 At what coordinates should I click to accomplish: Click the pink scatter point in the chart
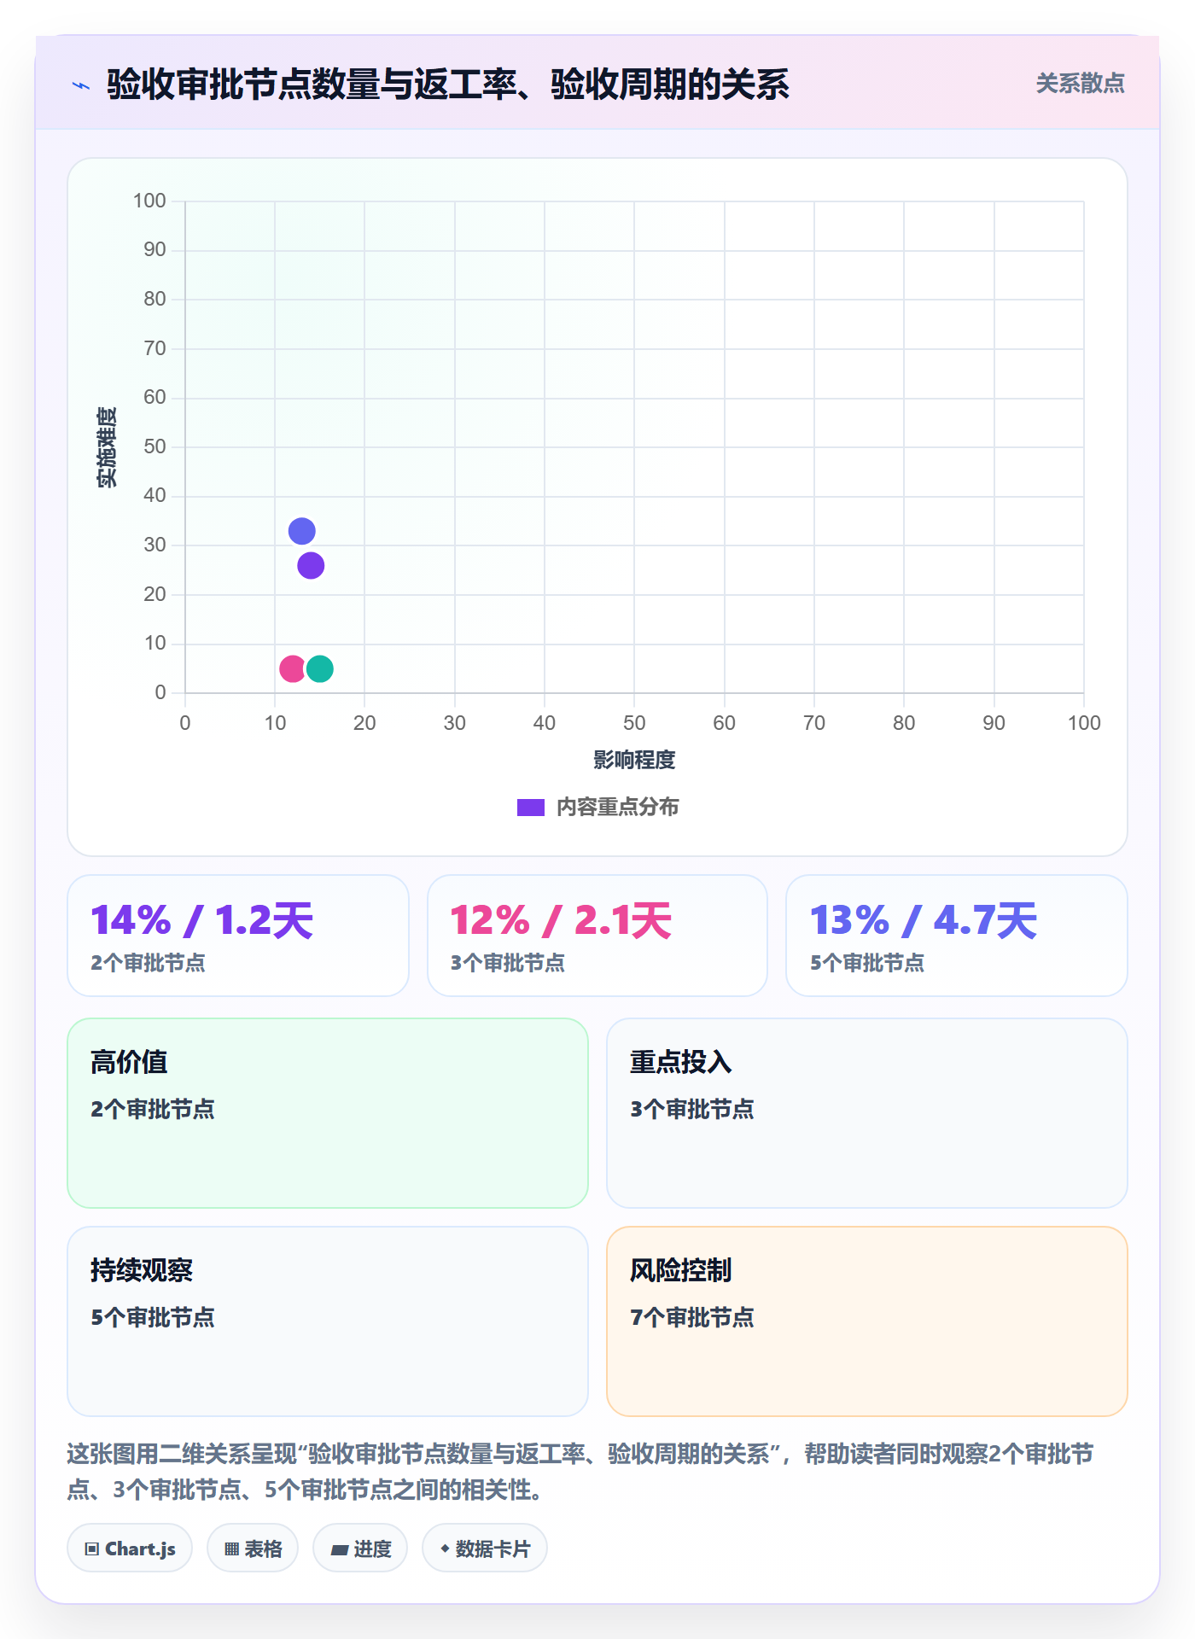292,668
